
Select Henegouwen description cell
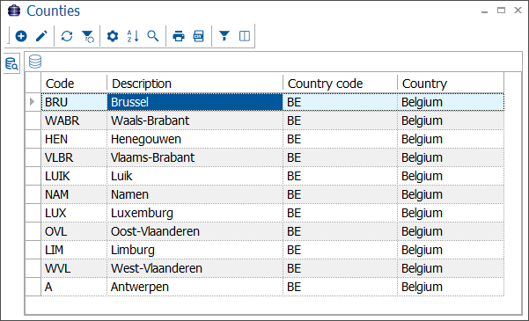click(195, 139)
